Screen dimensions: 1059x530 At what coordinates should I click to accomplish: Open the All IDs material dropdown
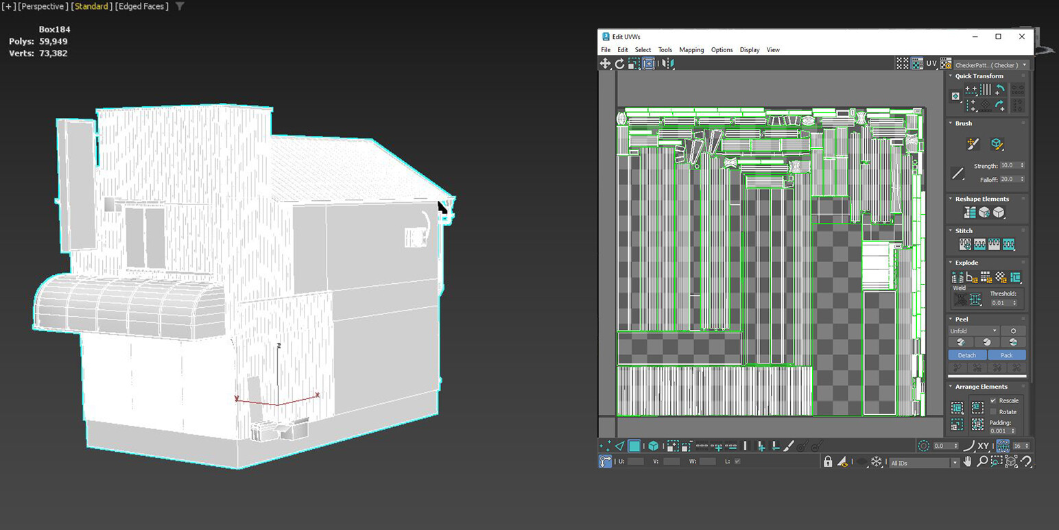point(955,463)
